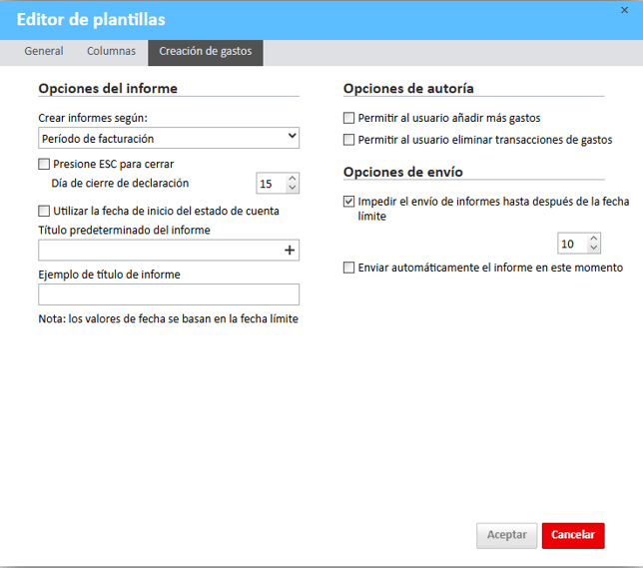Decrease Día de cierre de declaración value

click(x=292, y=188)
